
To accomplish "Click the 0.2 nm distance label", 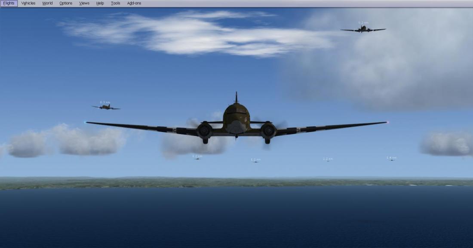I will point(363,22).
